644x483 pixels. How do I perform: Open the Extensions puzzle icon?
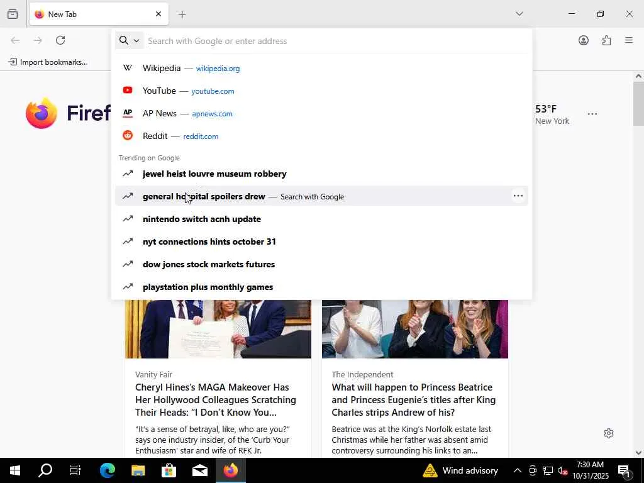(606, 40)
